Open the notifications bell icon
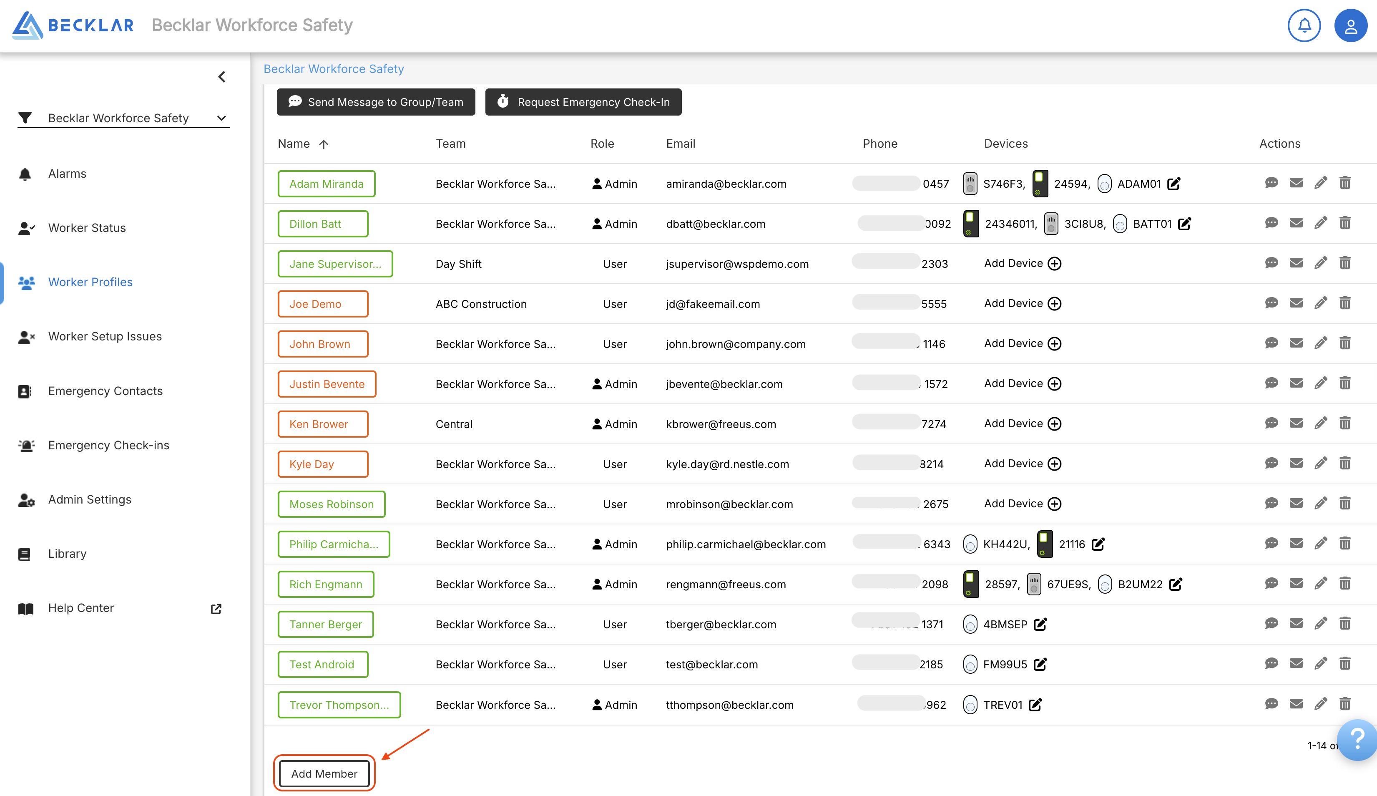The height and width of the screenshot is (796, 1377). [x=1304, y=25]
